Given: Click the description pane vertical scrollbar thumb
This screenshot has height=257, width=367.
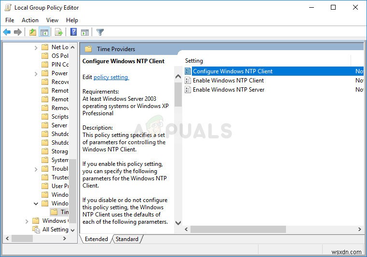Looking at the screenshot, I should tap(178, 95).
